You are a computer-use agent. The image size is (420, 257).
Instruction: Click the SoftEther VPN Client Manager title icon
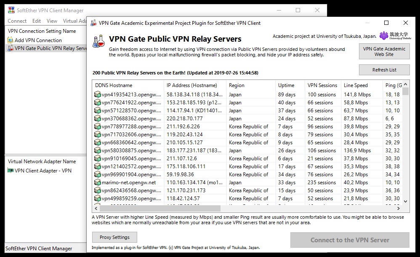[11, 10]
